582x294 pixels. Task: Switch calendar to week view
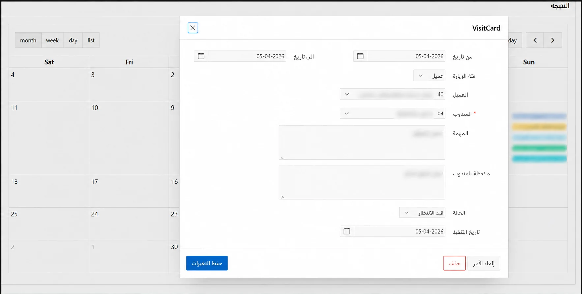click(x=52, y=40)
